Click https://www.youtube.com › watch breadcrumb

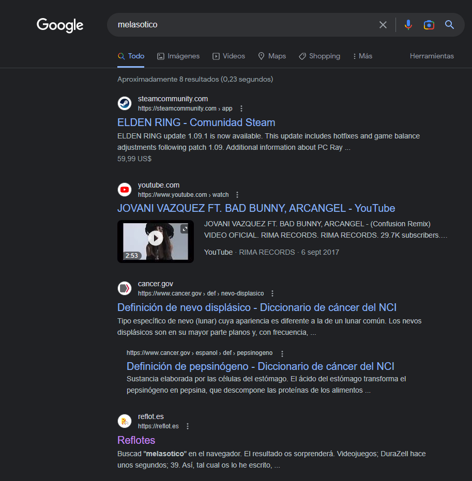[183, 195]
